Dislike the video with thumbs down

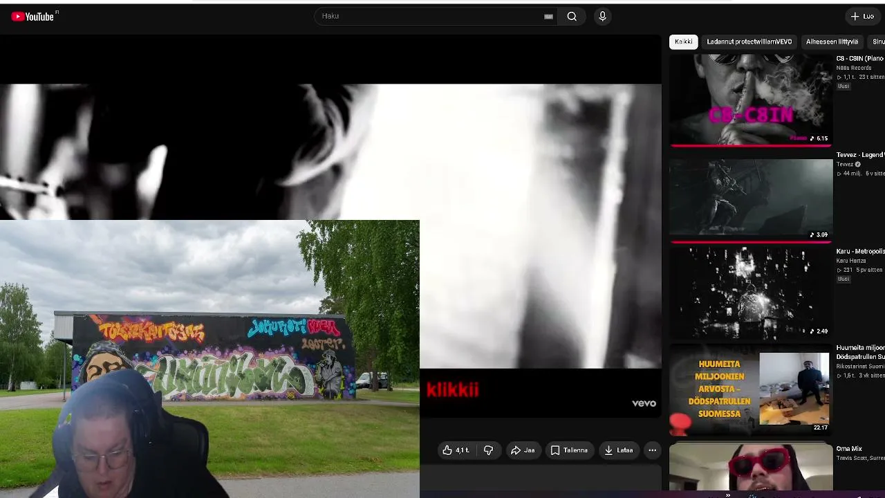(488, 450)
